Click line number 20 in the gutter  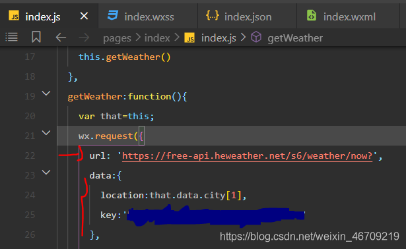coord(30,116)
